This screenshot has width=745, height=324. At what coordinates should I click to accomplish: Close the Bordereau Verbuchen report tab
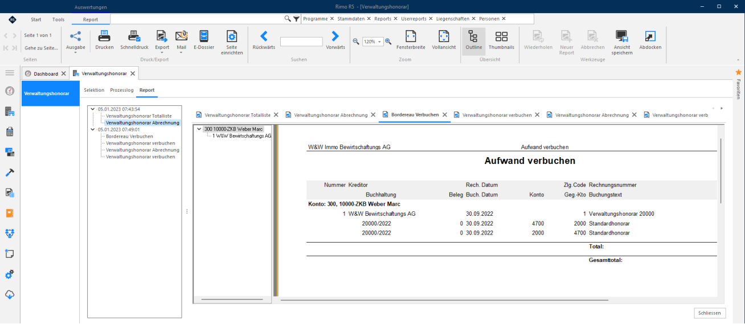445,115
